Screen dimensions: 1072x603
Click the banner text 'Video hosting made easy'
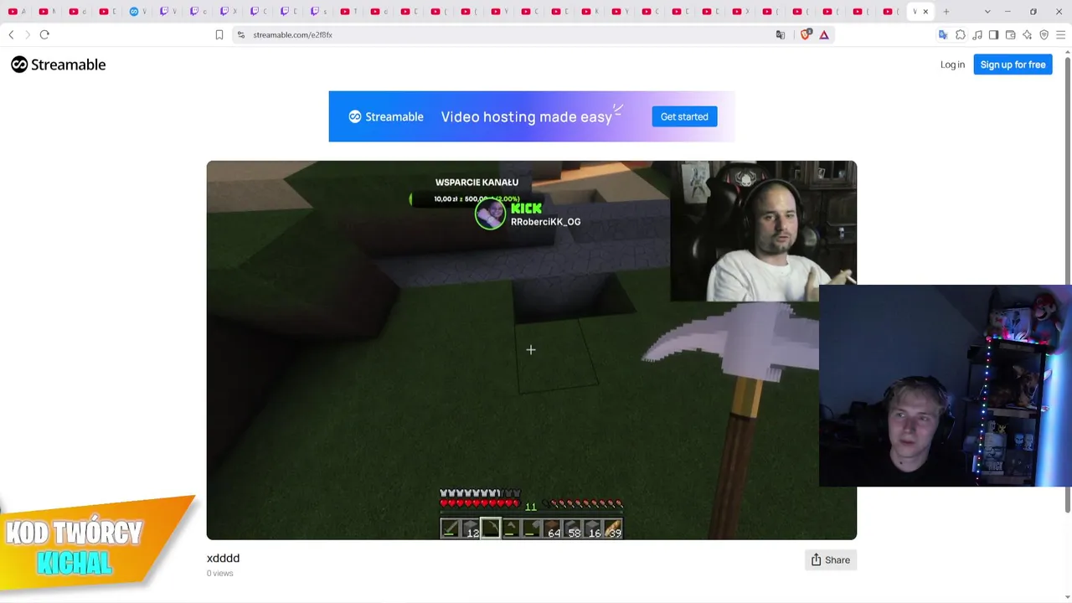click(x=527, y=117)
